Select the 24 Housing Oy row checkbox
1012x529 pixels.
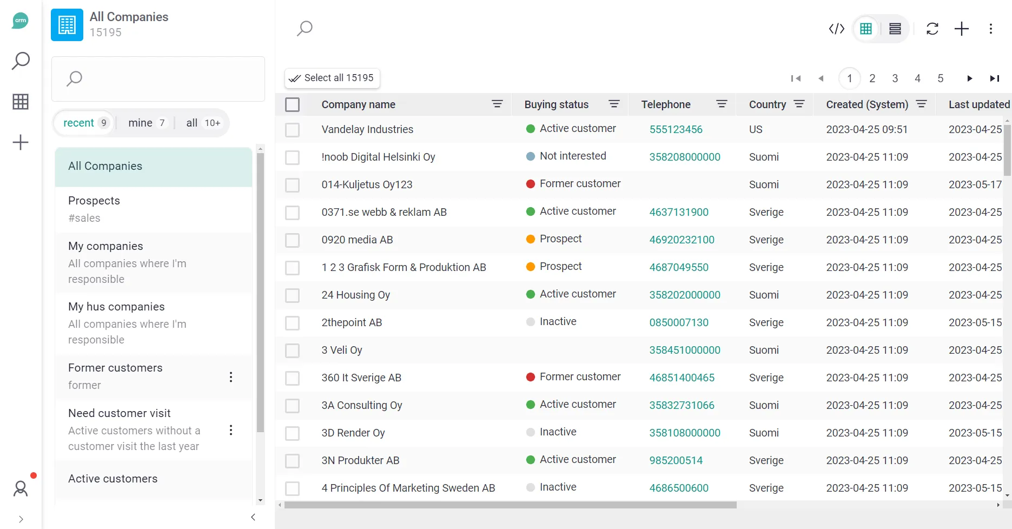point(292,295)
